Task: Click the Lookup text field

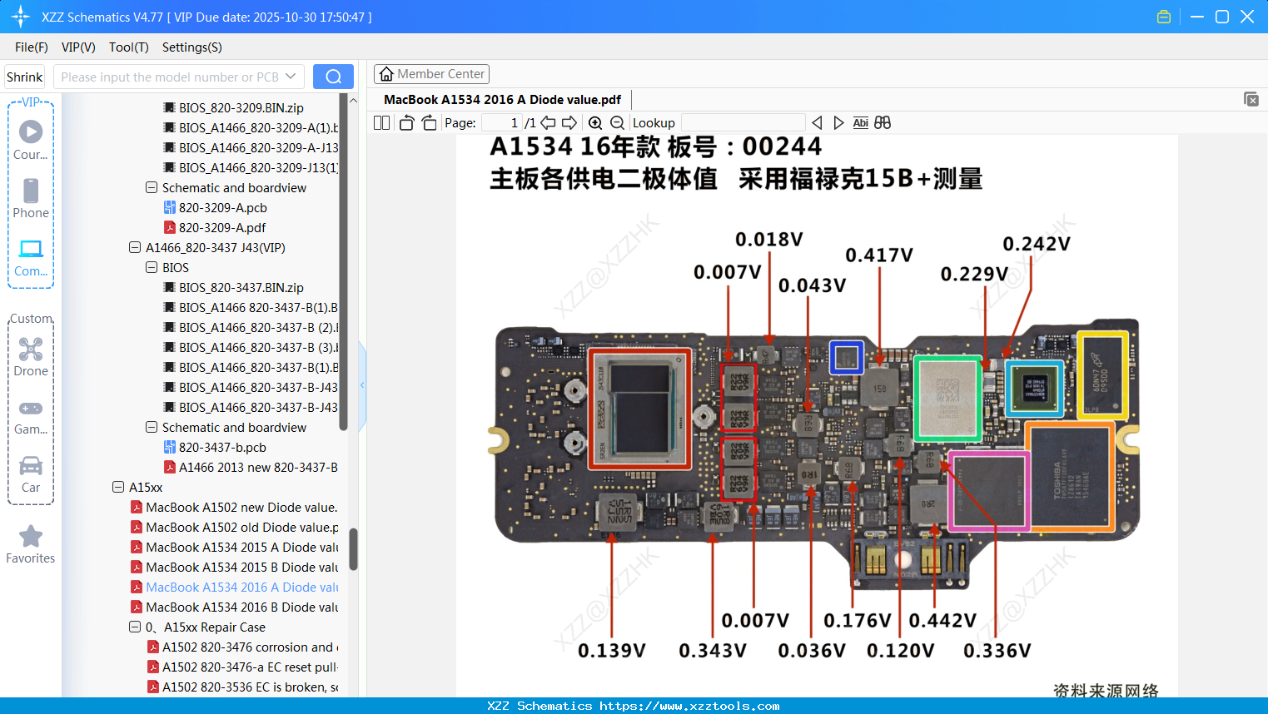Action: (x=743, y=122)
